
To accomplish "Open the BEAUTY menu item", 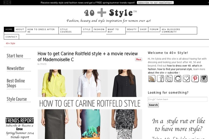I will [x=132, y=29].
